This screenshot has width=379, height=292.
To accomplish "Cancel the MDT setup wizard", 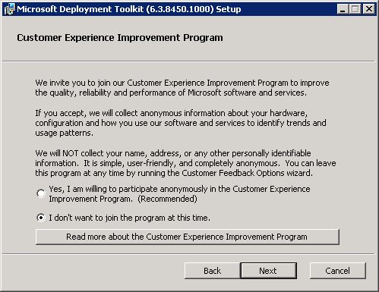I will tap(338, 271).
